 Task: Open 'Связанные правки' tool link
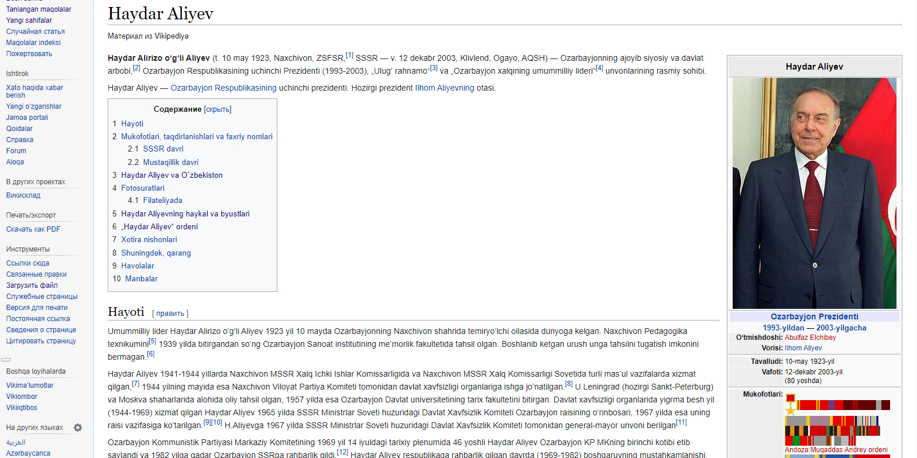coord(36,274)
